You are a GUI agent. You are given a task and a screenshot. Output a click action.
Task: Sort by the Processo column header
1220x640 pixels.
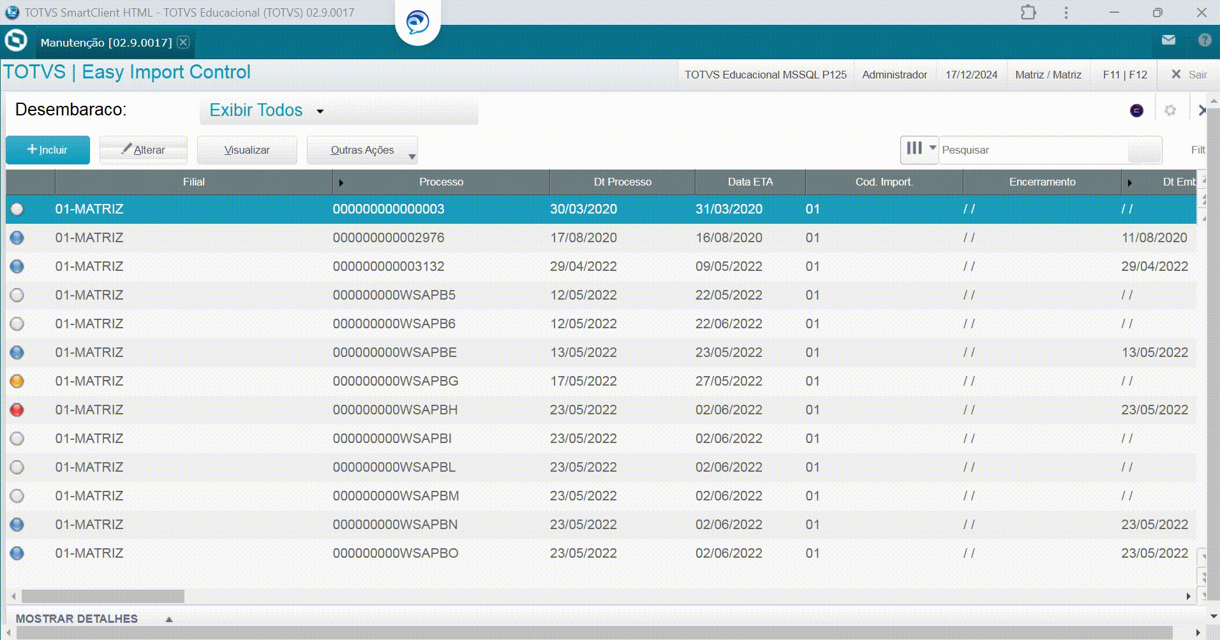(x=441, y=182)
